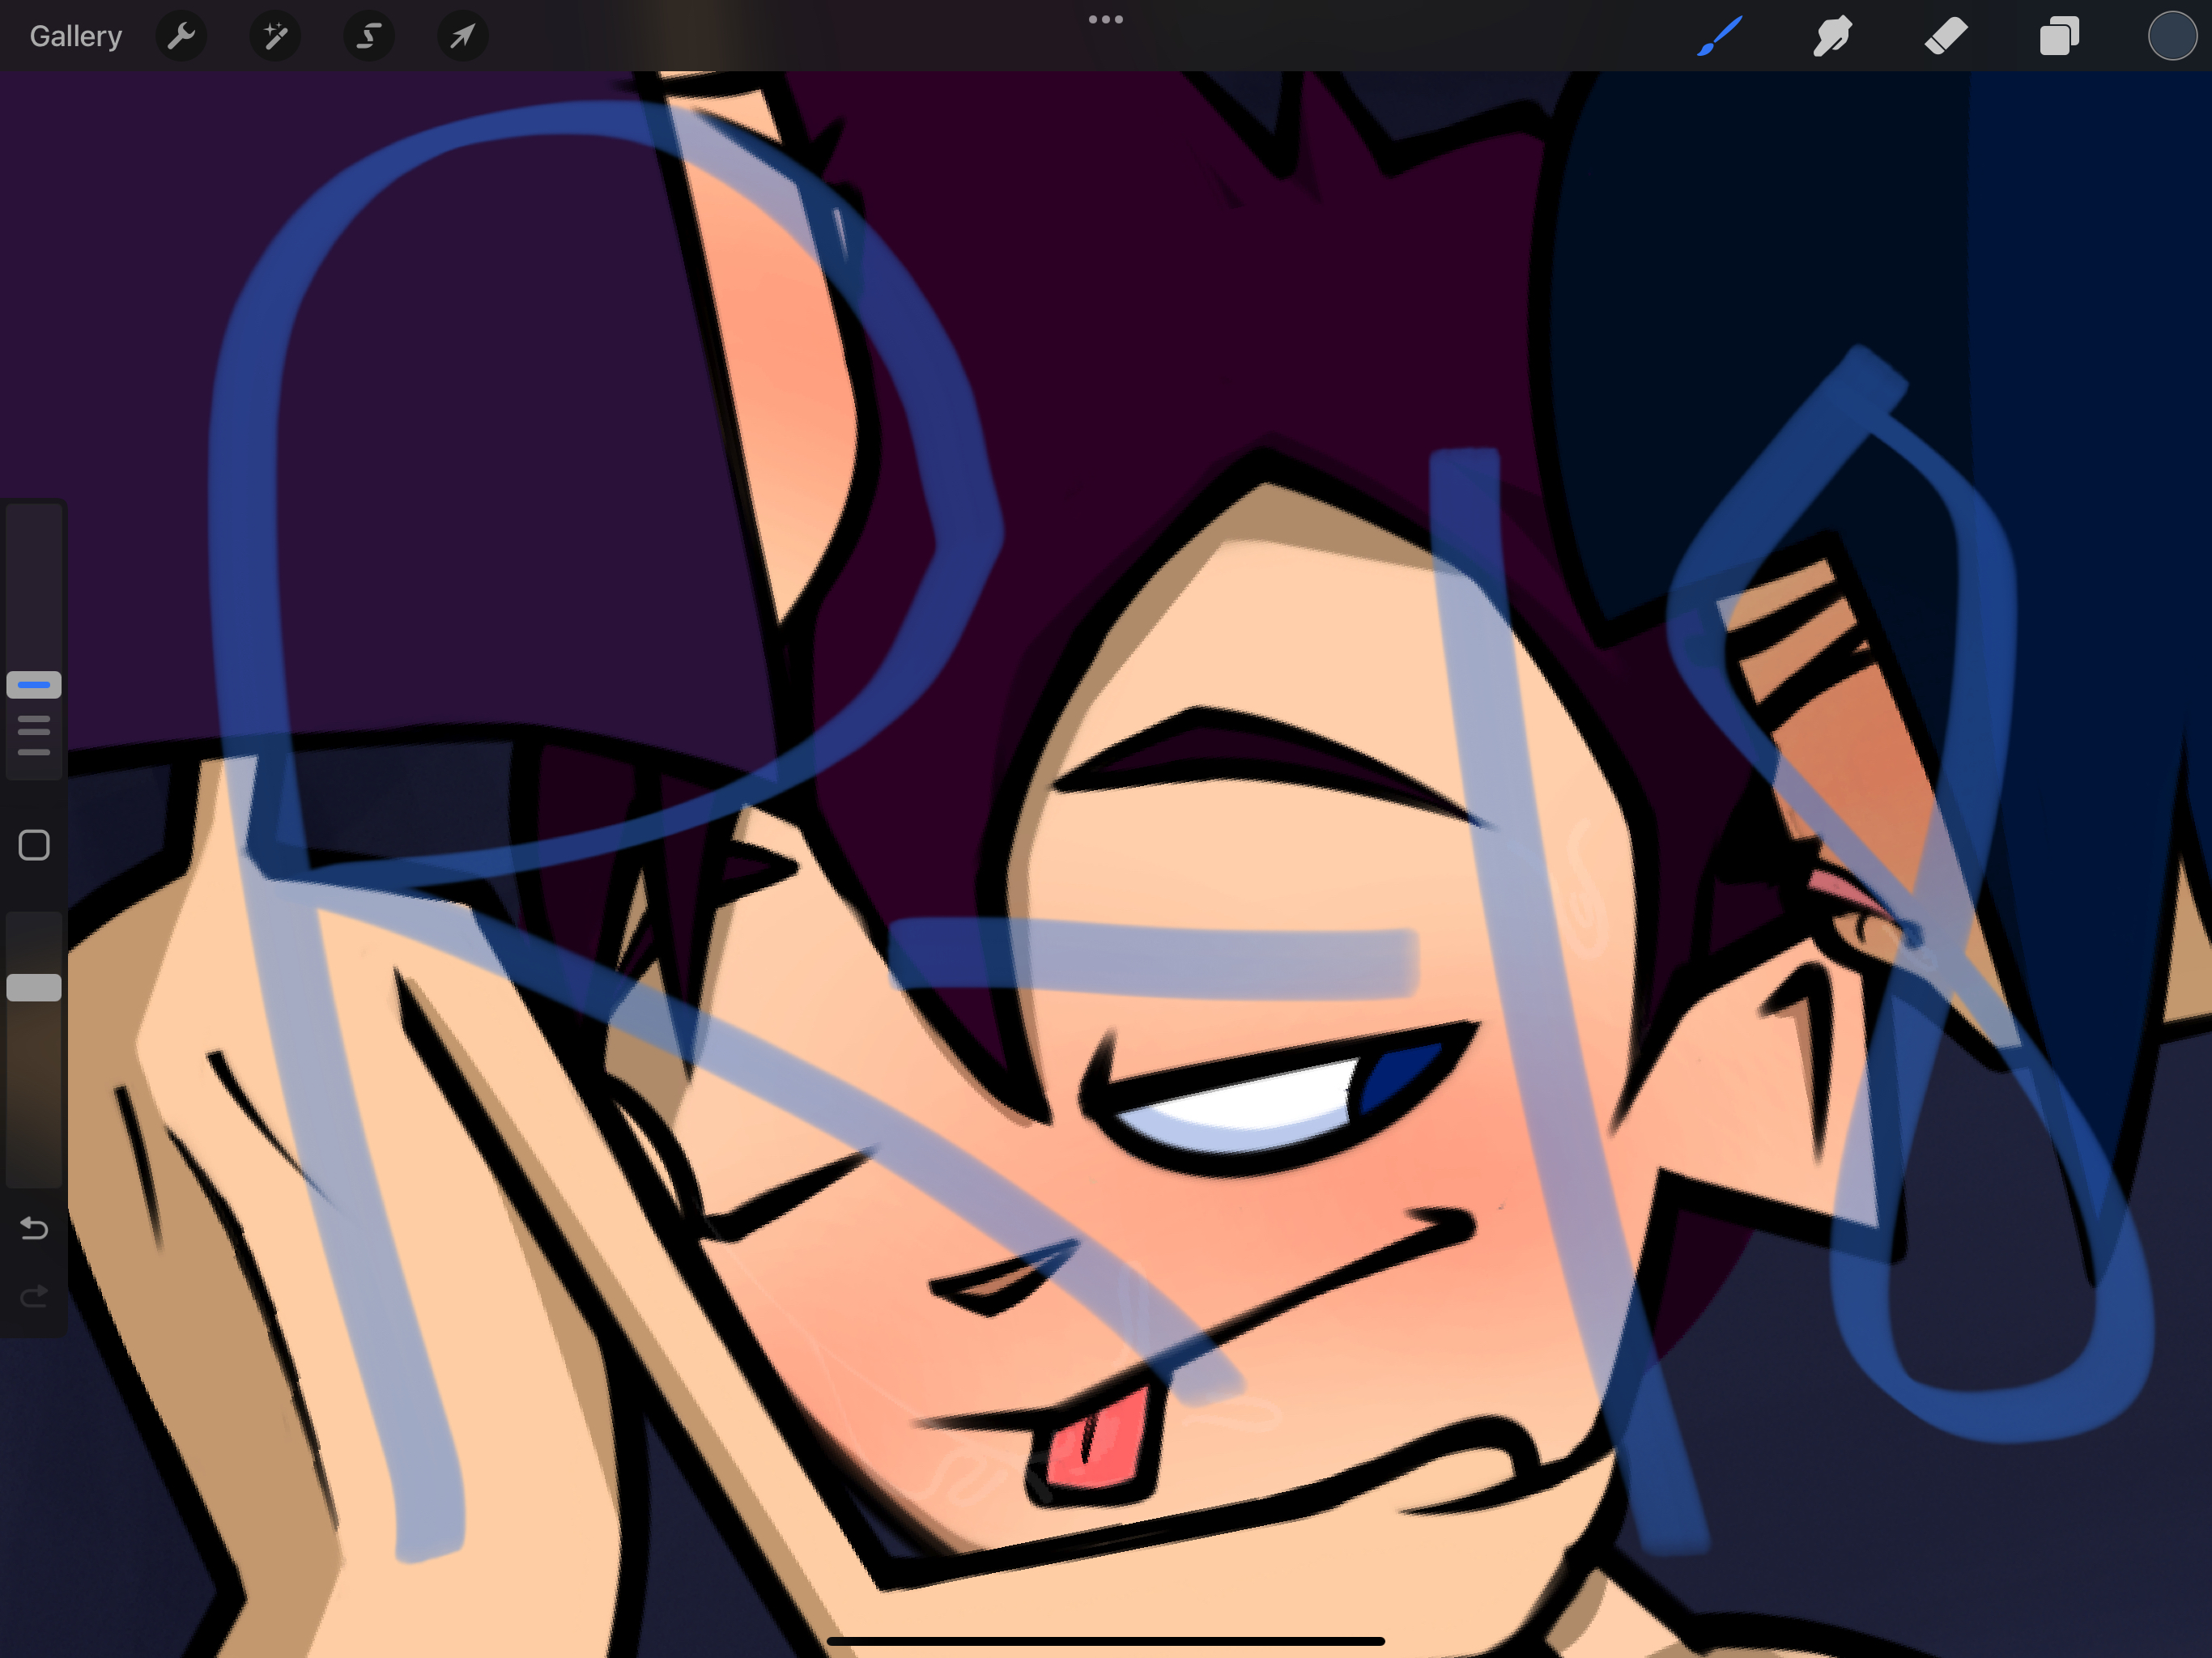2212x1658 pixels.
Task: Open the Actions wrench menu
Action: 181,36
